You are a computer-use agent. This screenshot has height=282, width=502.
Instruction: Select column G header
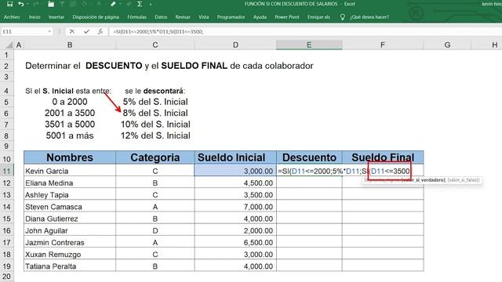pyautogui.click(x=447, y=45)
